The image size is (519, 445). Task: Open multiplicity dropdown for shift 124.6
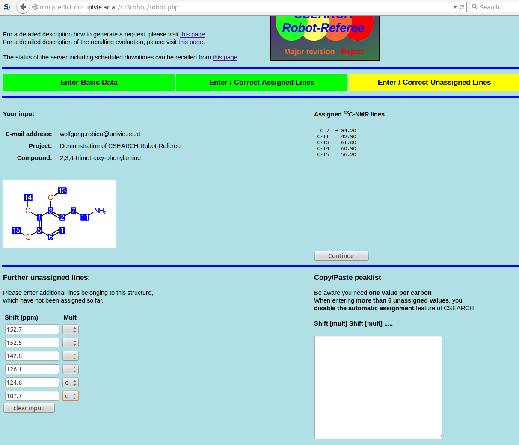click(71, 383)
